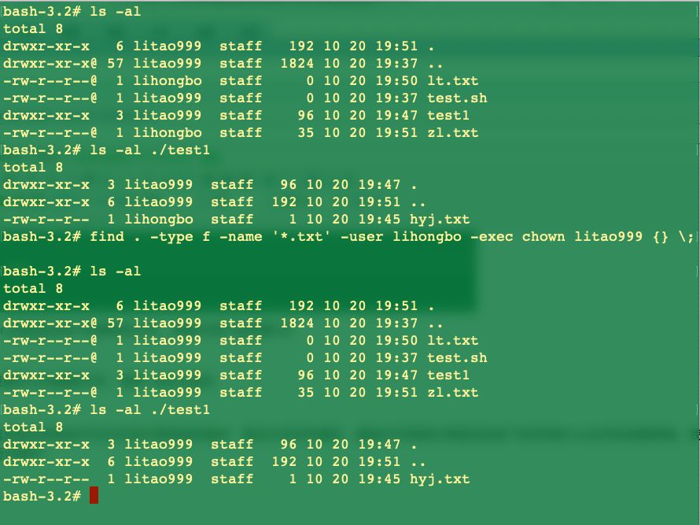Click zl.txt in the first listing
The width and height of the screenshot is (700, 525).
tap(452, 132)
